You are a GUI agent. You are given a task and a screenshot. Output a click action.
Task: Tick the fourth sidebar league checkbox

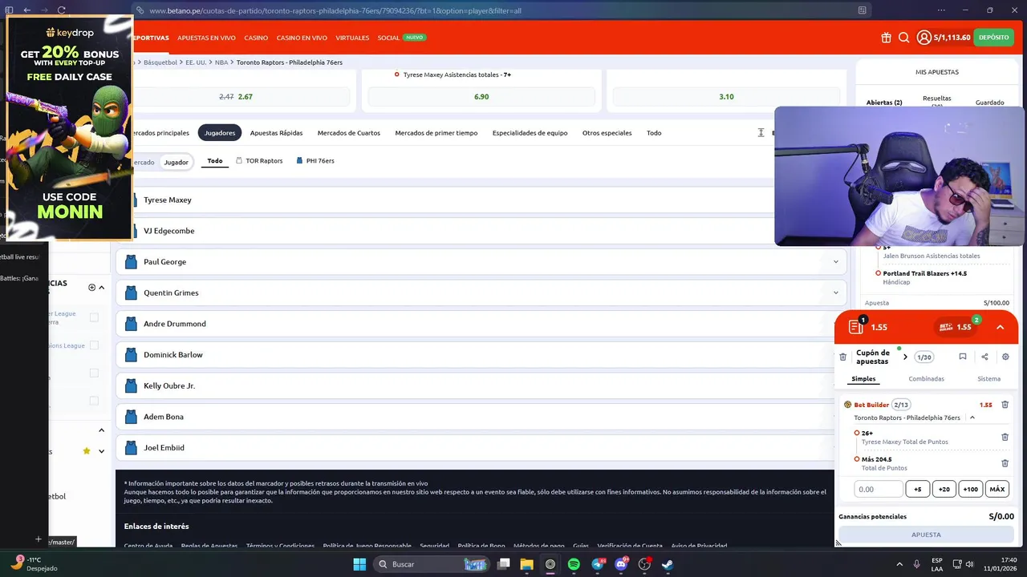tap(94, 401)
